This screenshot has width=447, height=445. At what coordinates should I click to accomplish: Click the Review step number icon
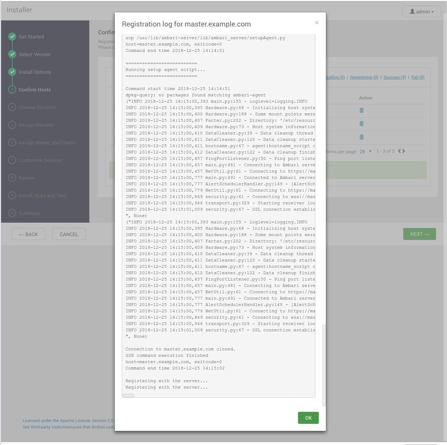click(12, 178)
